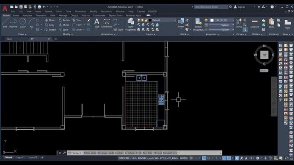Expand the Draw panel

[23, 34]
